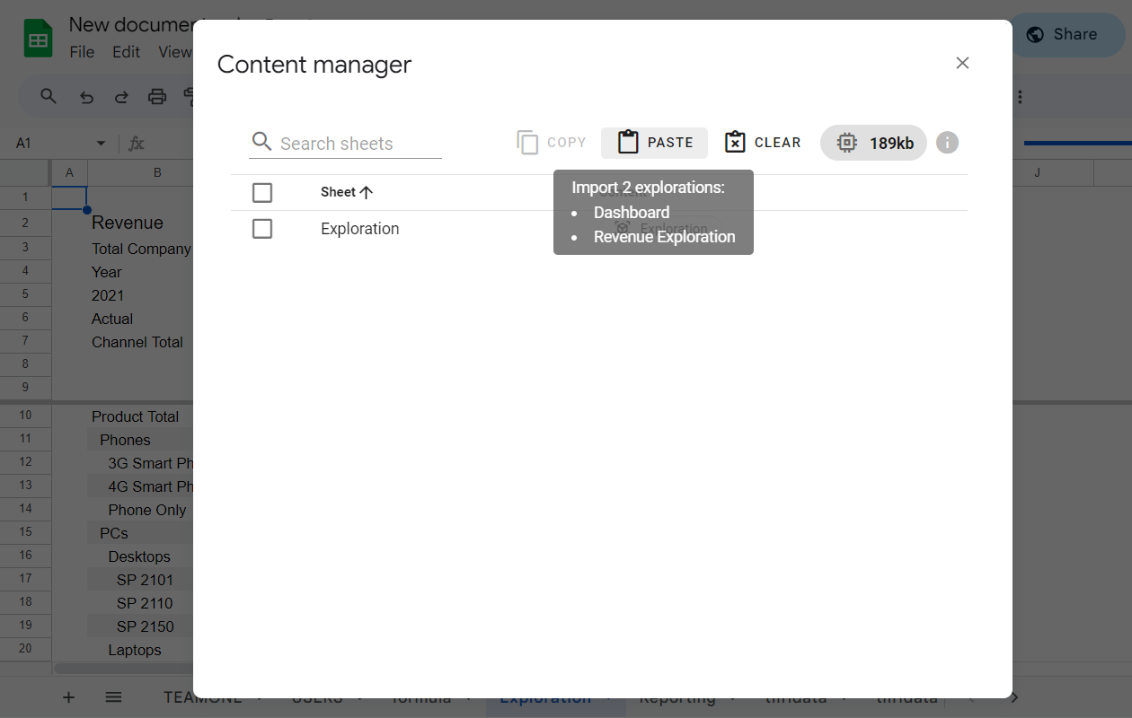Select column J header

click(x=1037, y=172)
